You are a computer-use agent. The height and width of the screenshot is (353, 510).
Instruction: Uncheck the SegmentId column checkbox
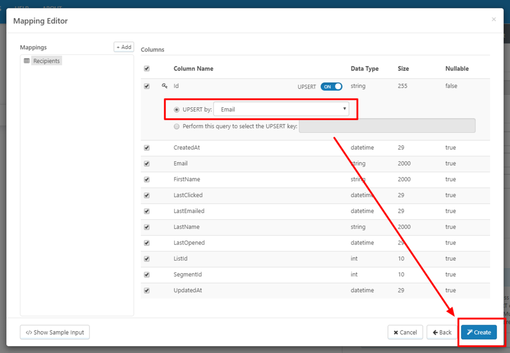(x=147, y=274)
